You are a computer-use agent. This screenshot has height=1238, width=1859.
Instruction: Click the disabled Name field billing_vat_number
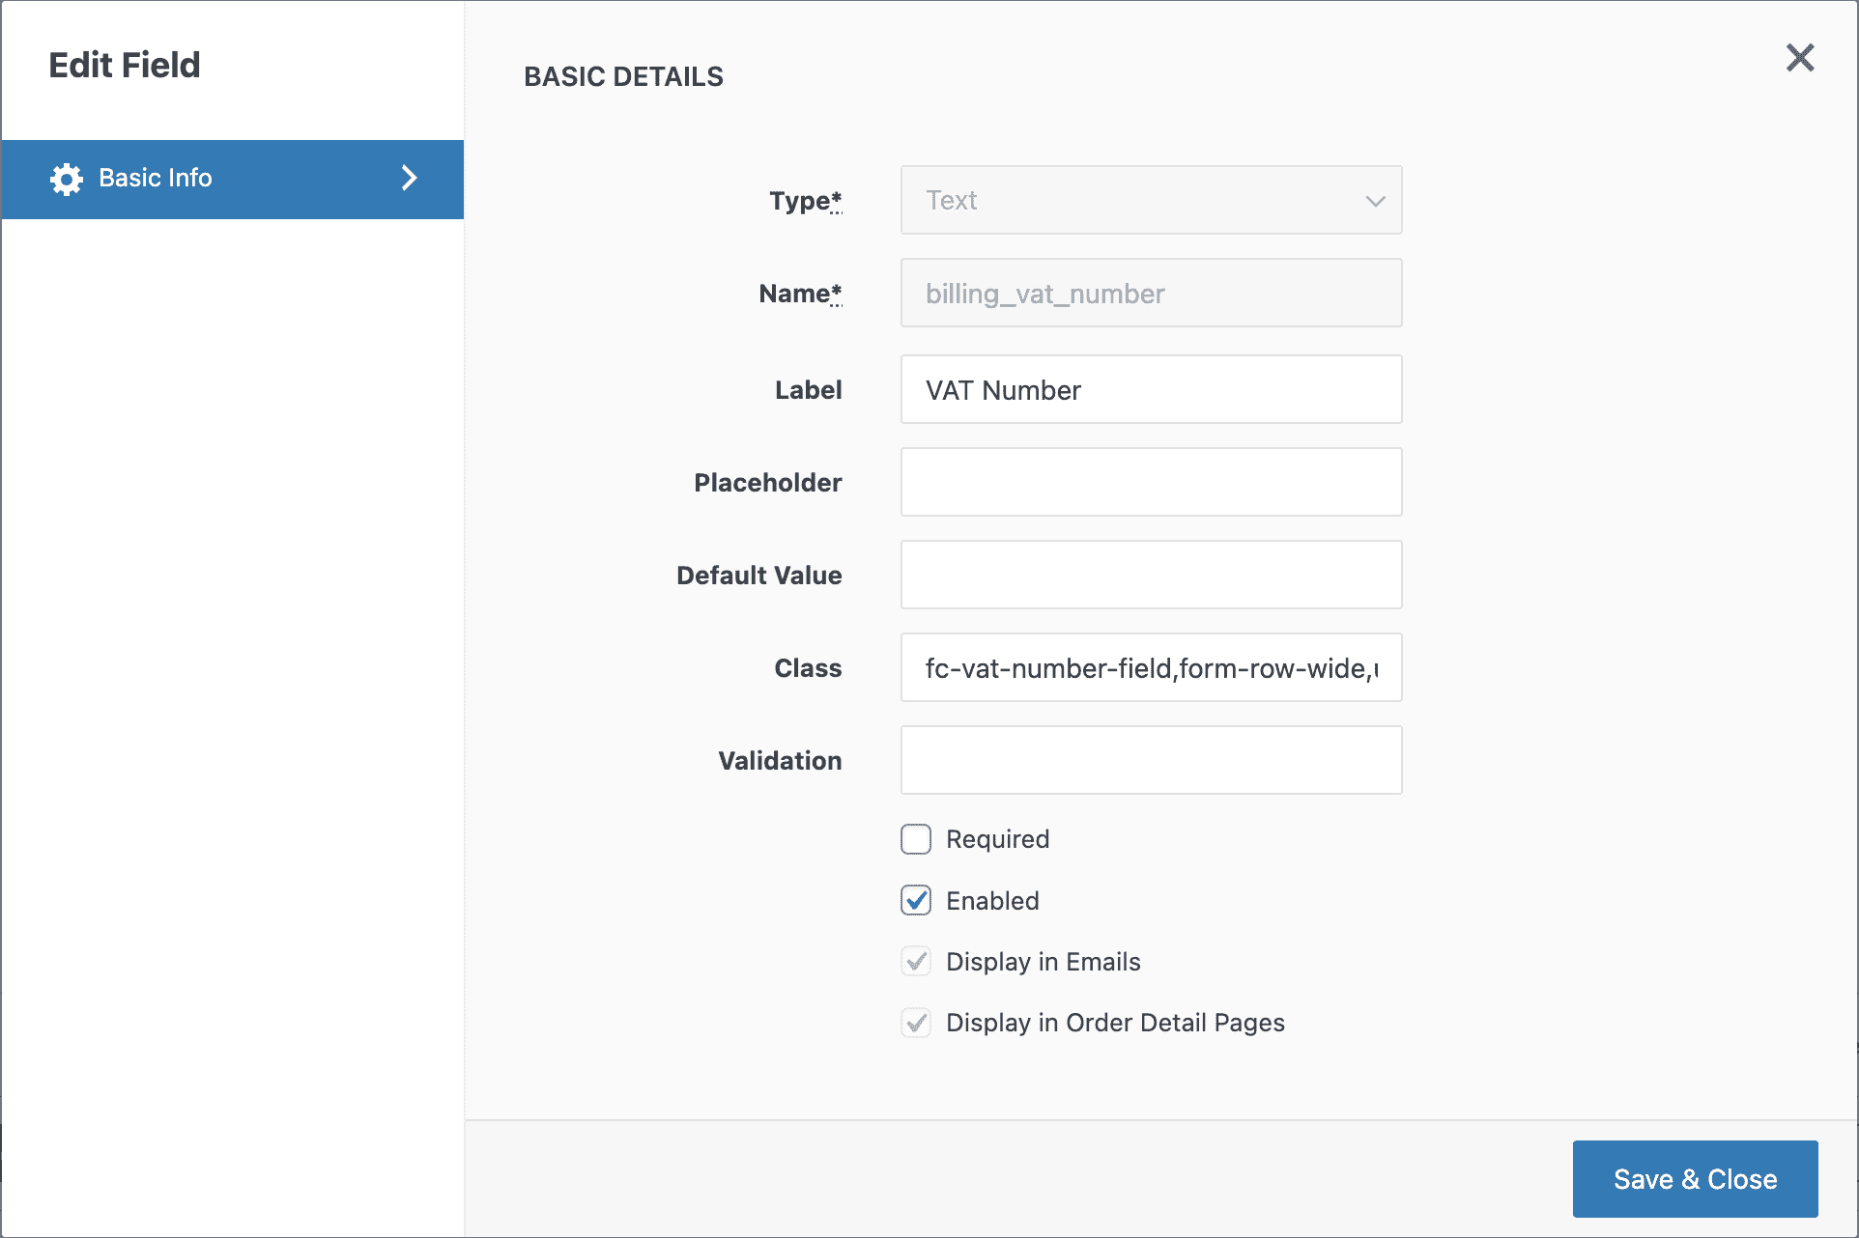coord(1150,293)
